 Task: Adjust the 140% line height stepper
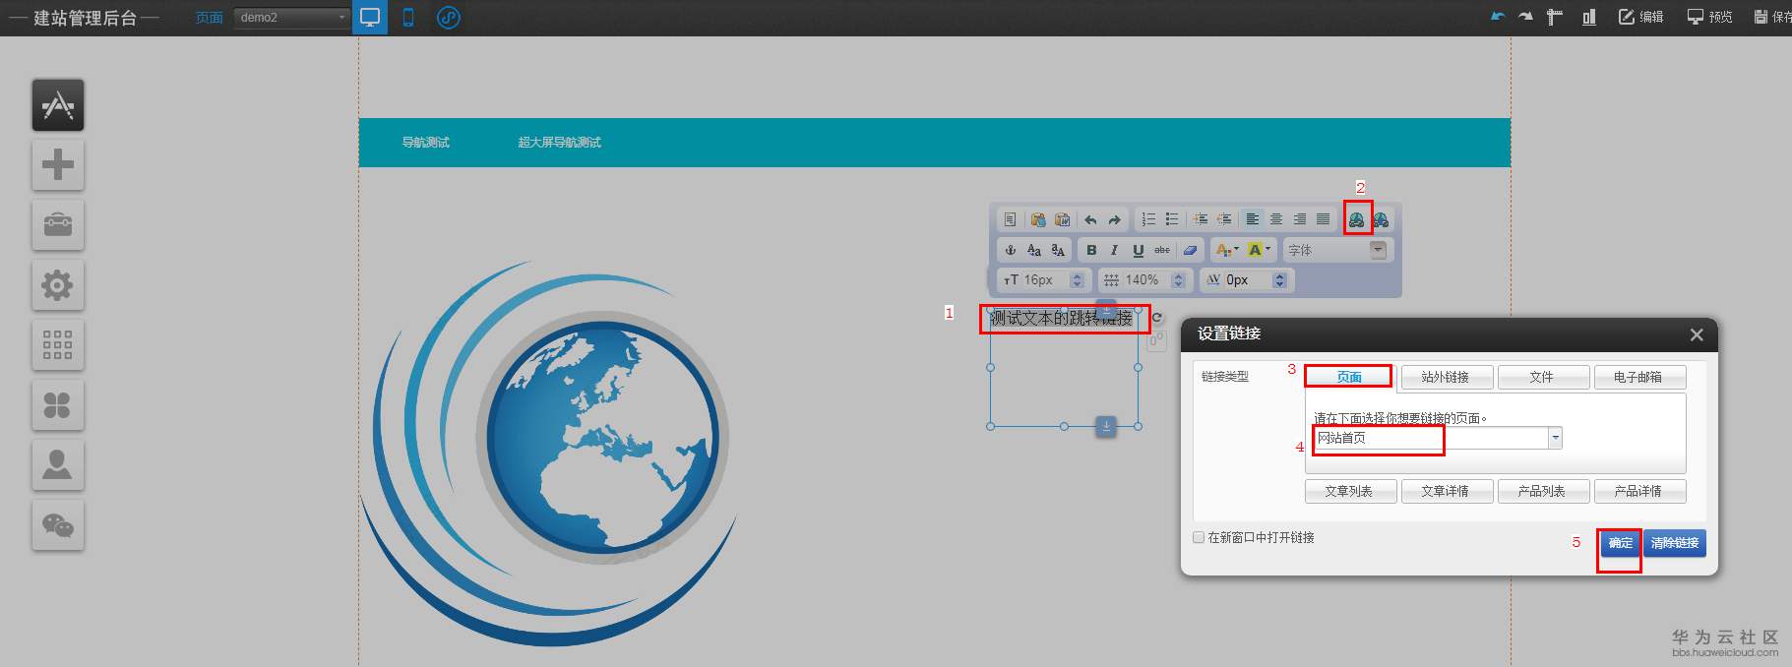pyautogui.click(x=1178, y=280)
